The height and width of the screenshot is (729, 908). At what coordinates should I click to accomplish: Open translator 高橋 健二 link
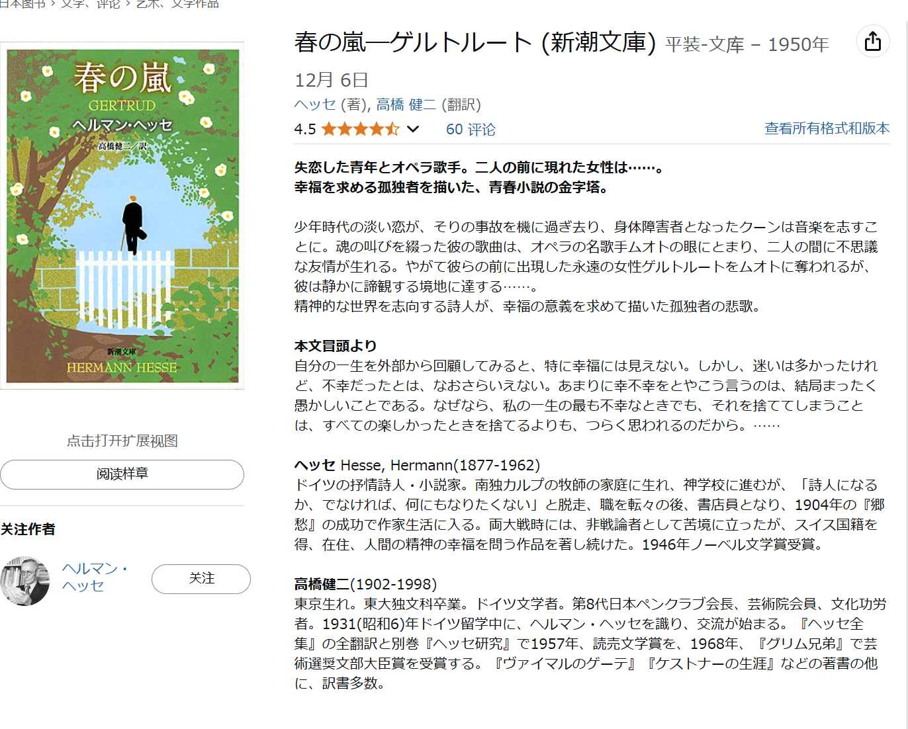point(406,105)
